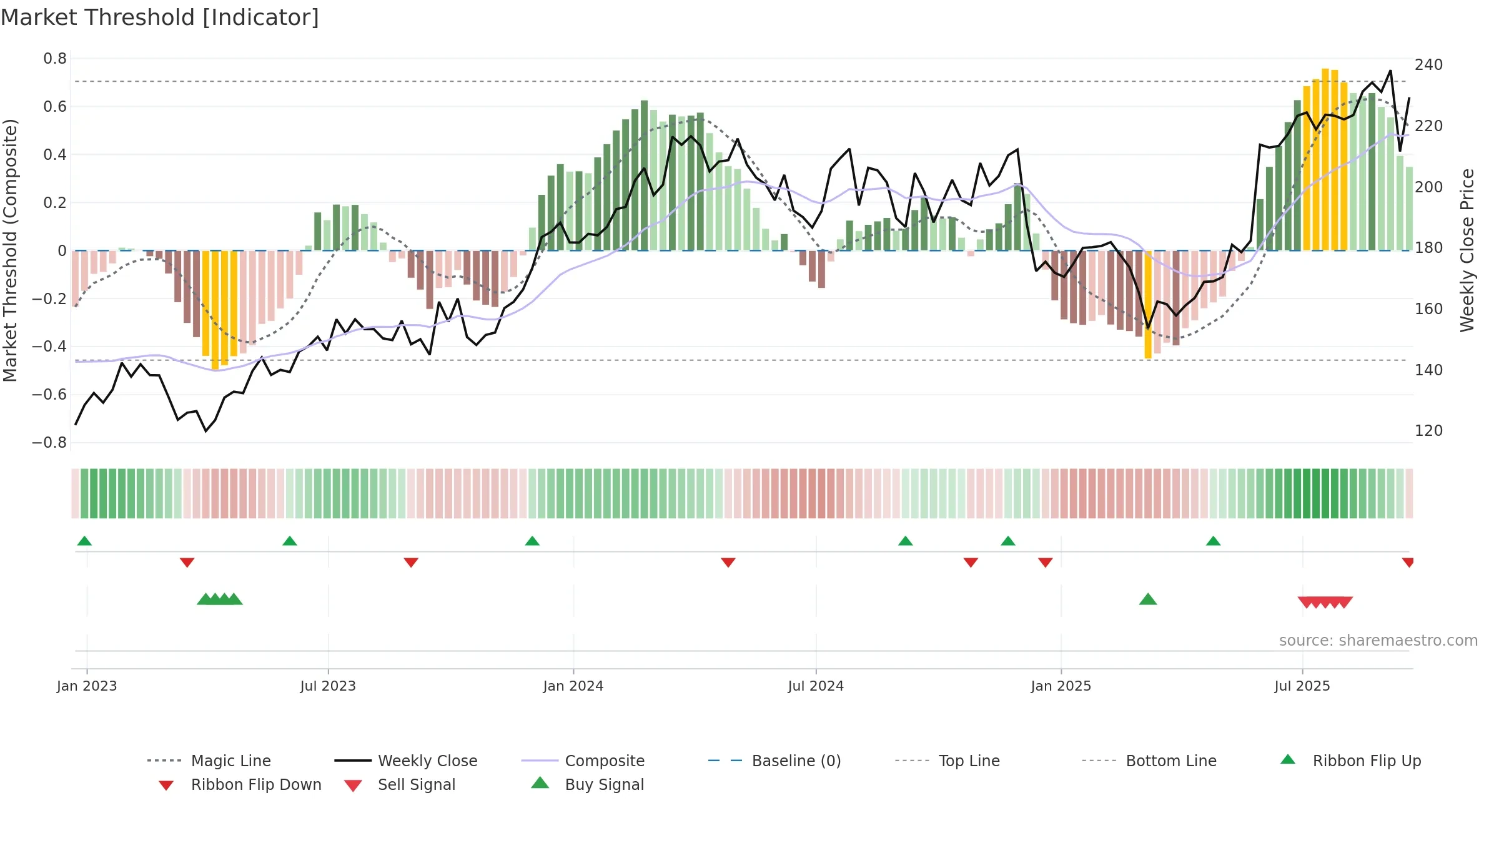Click the '0.8' tick on left axis

pos(55,59)
